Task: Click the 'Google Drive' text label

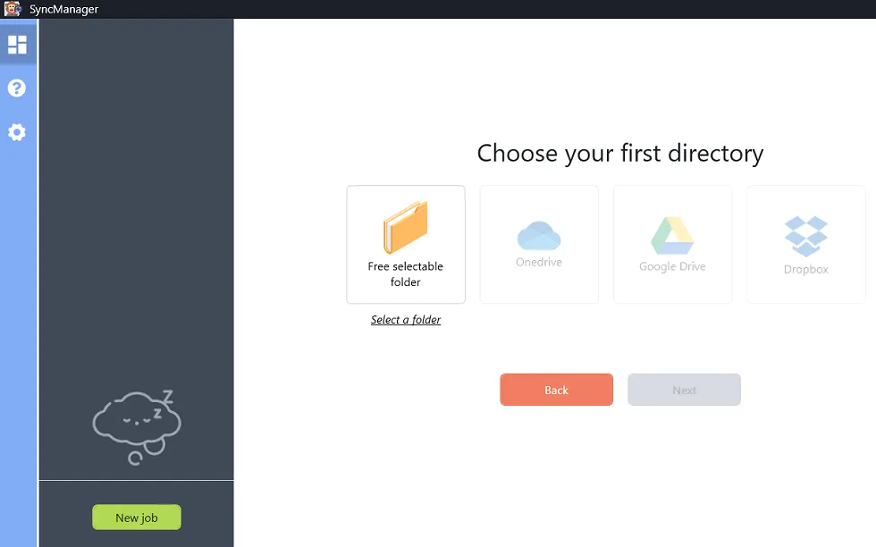Action: (672, 266)
